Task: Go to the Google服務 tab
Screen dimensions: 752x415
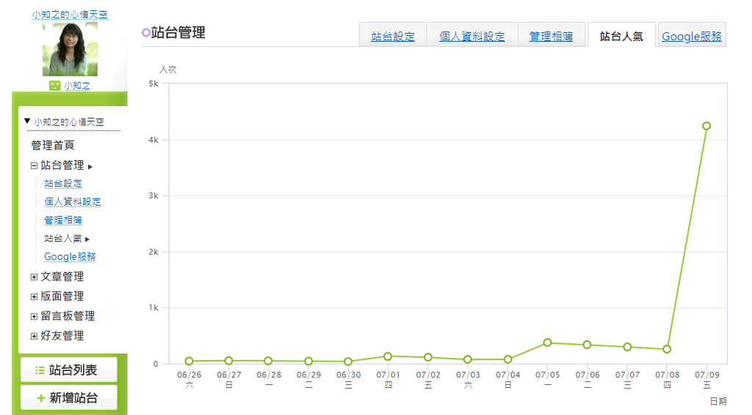Action: 691,36
